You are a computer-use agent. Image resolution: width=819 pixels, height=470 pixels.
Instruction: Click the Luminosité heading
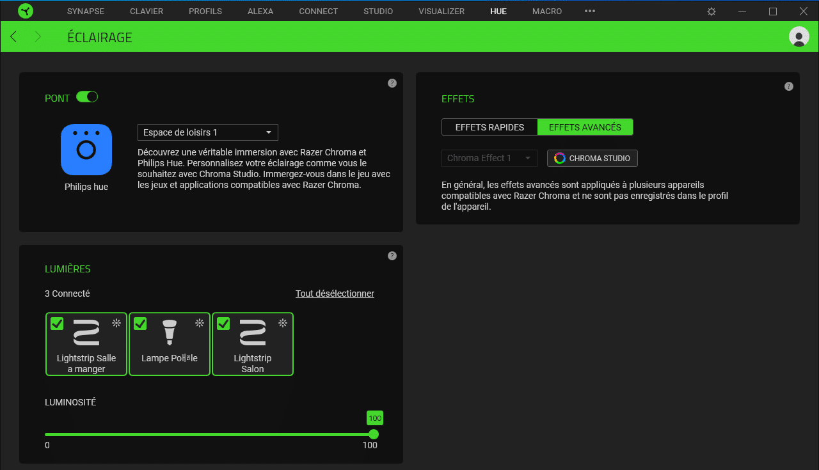[x=70, y=402]
